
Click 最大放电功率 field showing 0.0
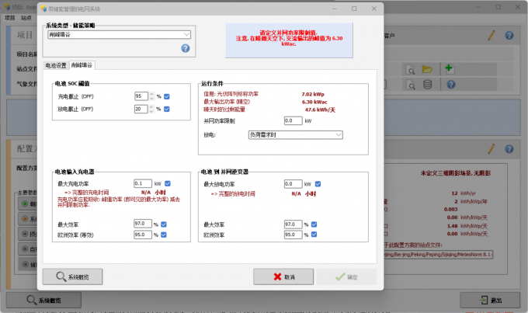pos(294,184)
